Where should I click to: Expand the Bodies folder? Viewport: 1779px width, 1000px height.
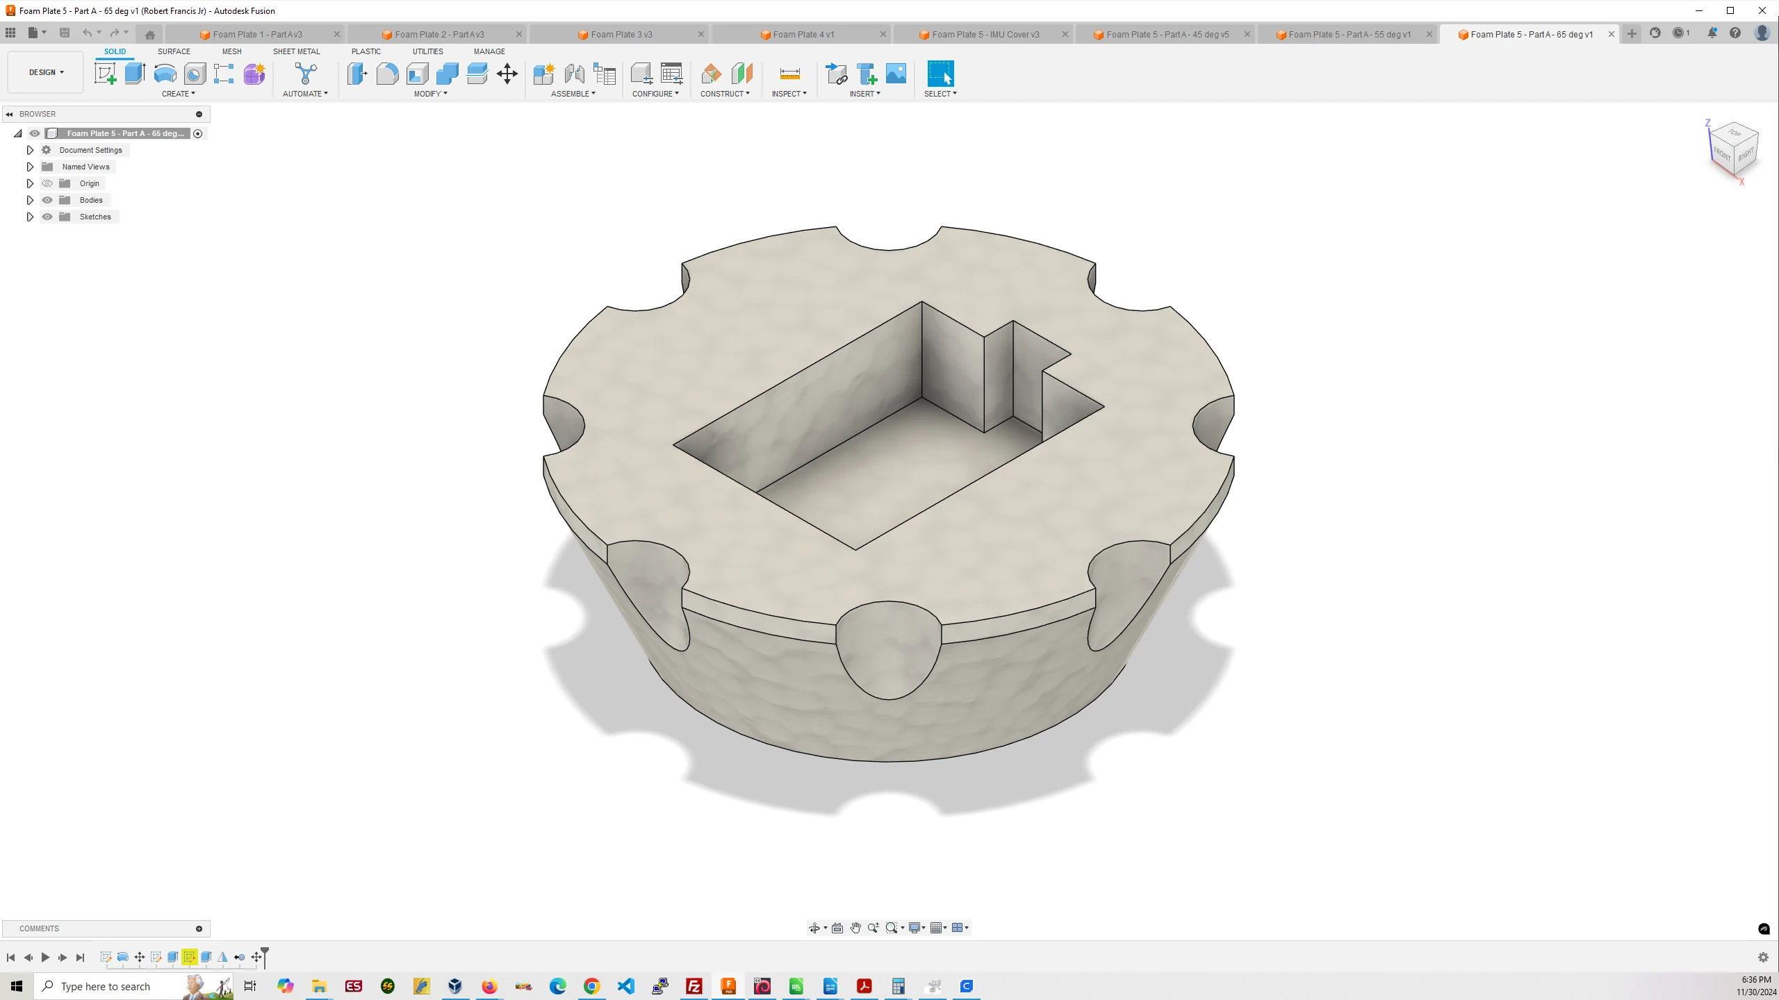(30, 200)
